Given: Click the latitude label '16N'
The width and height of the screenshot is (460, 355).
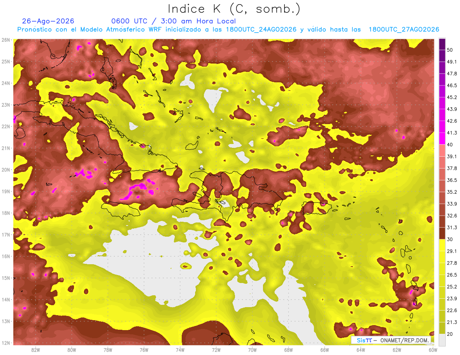Looking at the screenshot, I should pyautogui.click(x=5, y=256).
